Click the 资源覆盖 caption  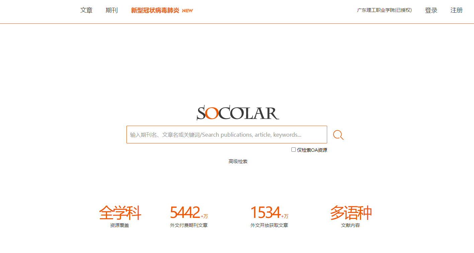coord(119,225)
